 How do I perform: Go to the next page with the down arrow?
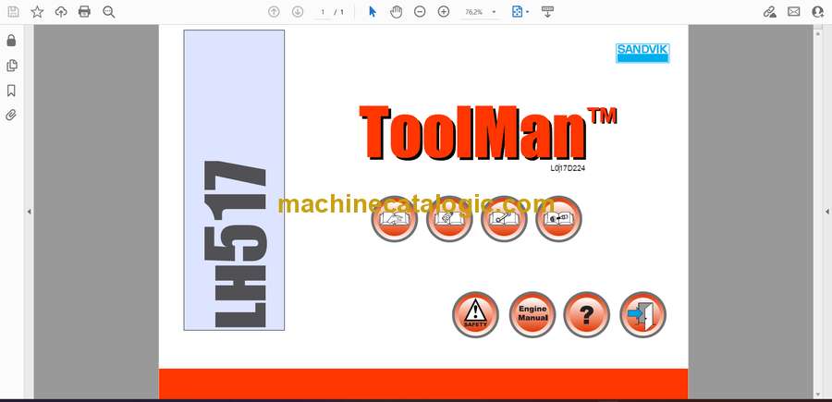[298, 12]
